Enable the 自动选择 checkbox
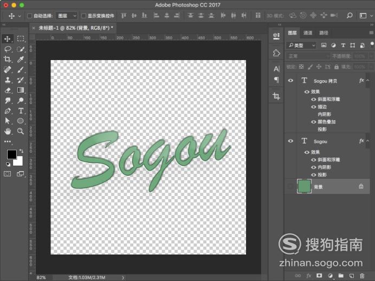375x281 pixels. 30,16
